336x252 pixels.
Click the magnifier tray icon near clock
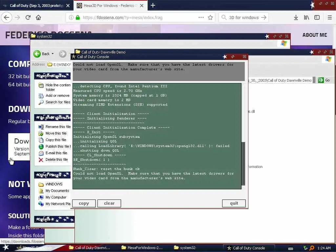click(312, 248)
